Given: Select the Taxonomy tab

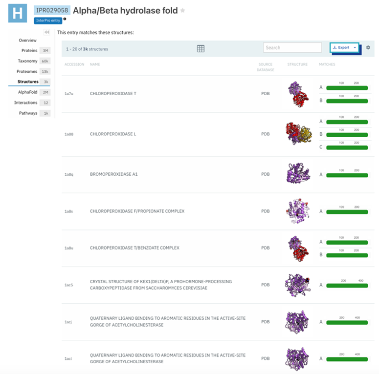Looking at the screenshot, I should click(x=27, y=61).
